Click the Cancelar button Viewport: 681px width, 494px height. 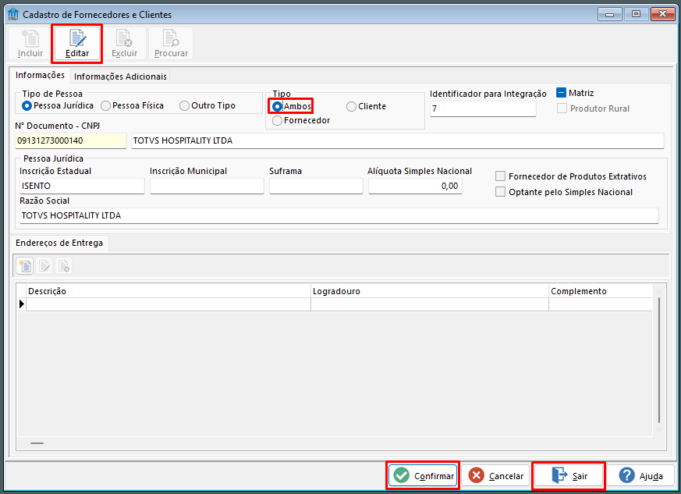coord(495,476)
